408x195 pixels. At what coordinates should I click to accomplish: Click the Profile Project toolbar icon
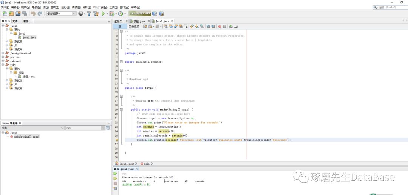pyautogui.click(x=121, y=14)
